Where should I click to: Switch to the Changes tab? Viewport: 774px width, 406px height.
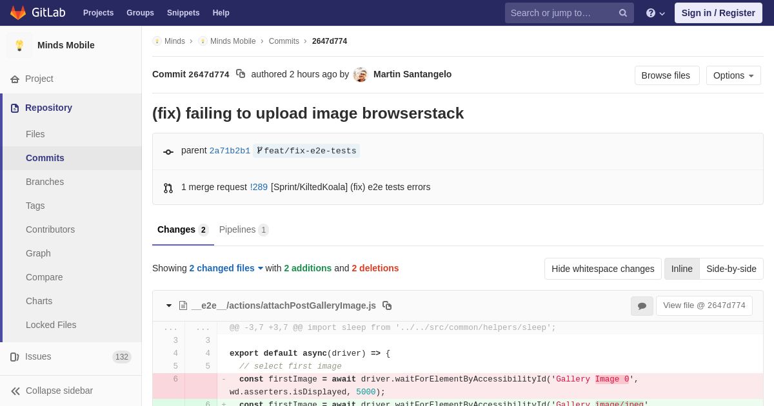click(183, 230)
